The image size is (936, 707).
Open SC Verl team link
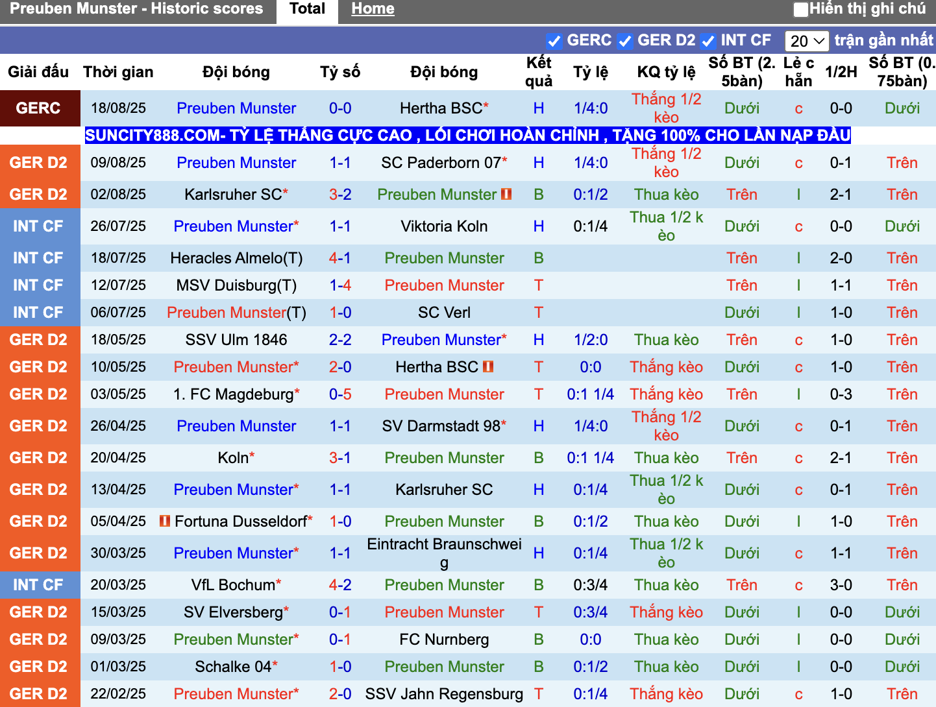pos(444,313)
